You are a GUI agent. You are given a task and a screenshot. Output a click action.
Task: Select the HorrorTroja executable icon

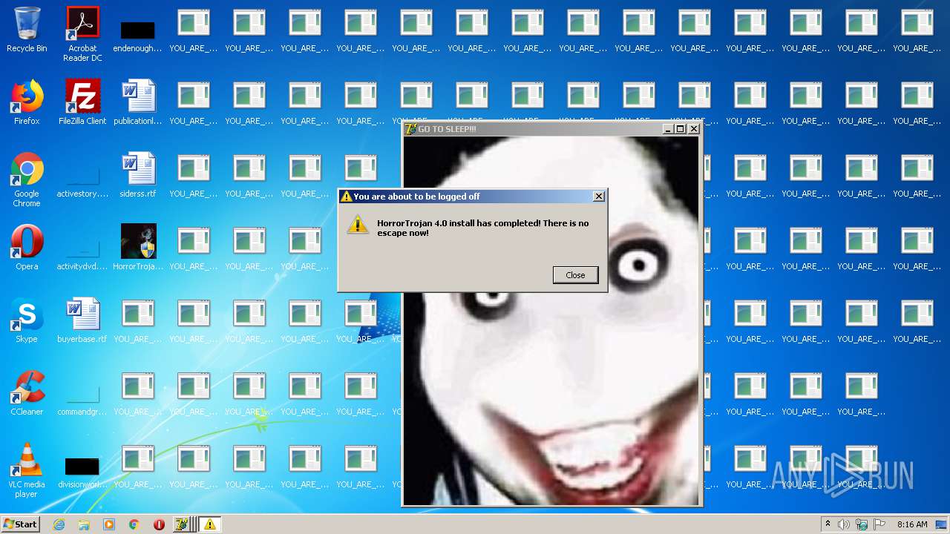[x=137, y=248]
